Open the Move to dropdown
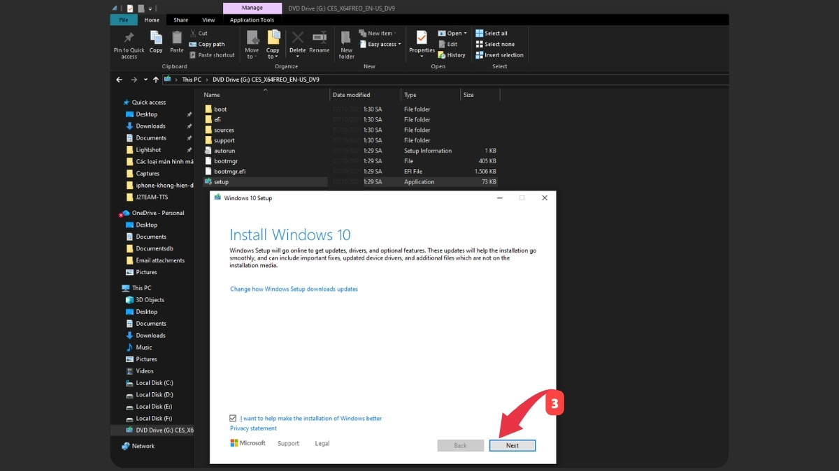The width and height of the screenshot is (839, 471). (252, 40)
